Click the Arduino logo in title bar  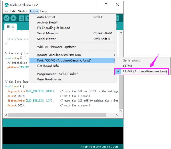pyautogui.click(x=7, y=5)
